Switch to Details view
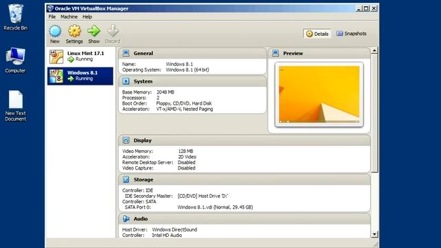 (x=317, y=34)
